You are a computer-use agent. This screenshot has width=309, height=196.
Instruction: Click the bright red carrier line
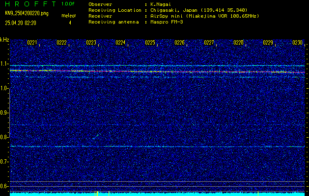[157, 72]
